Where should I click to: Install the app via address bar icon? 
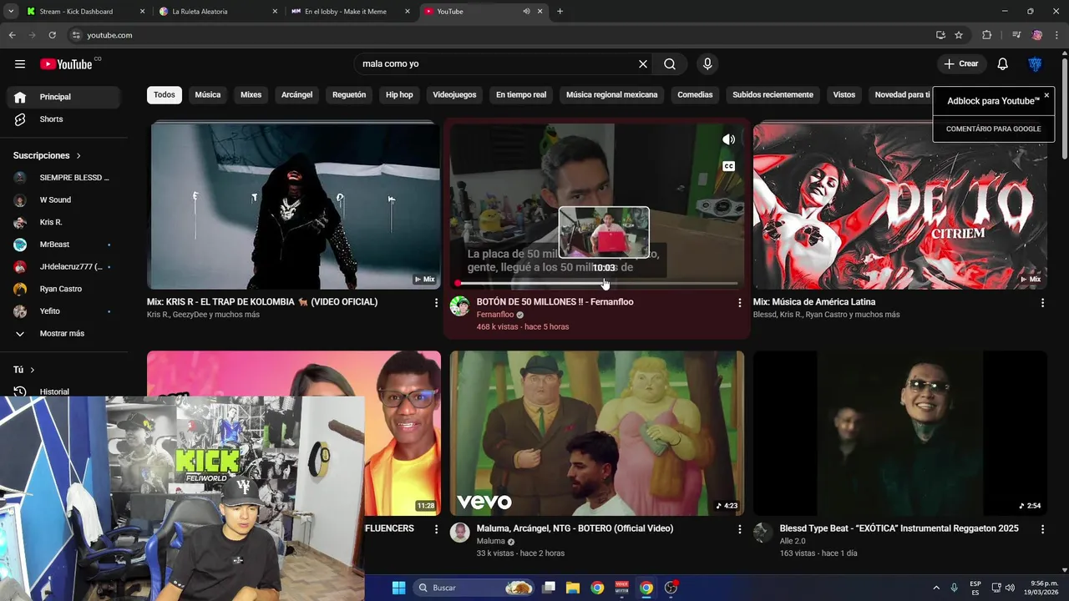[x=940, y=35]
